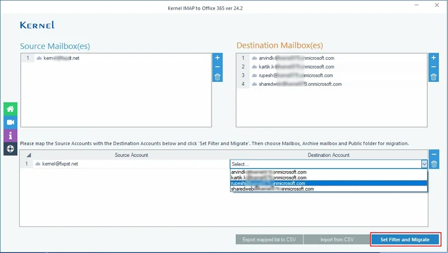Expand the Destination Account dropdown arrow

point(424,164)
